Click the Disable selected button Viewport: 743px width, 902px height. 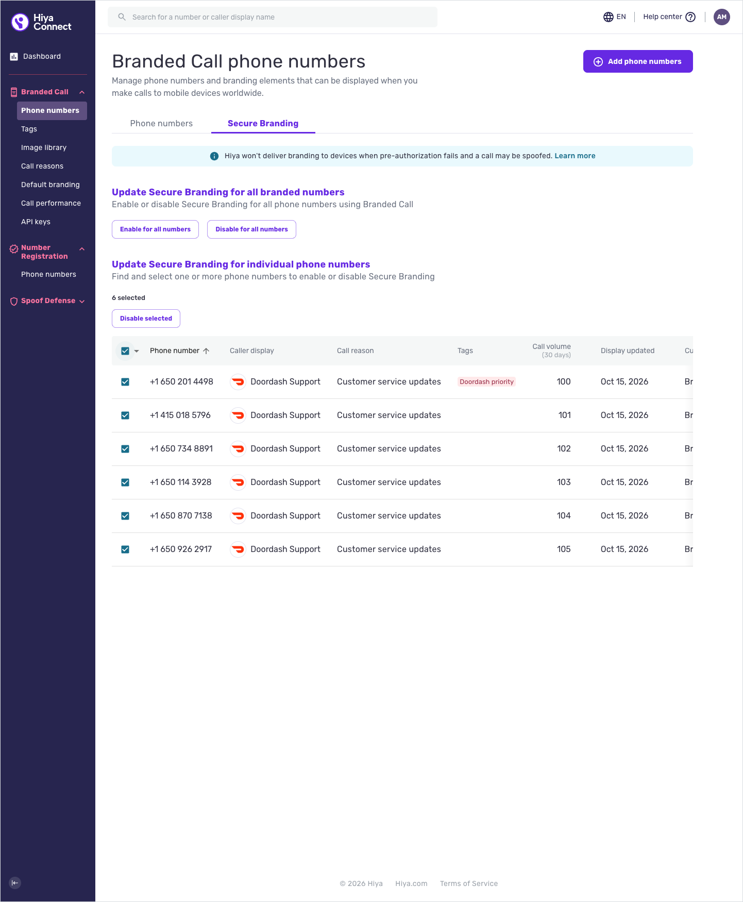click(x=146, y=319)
